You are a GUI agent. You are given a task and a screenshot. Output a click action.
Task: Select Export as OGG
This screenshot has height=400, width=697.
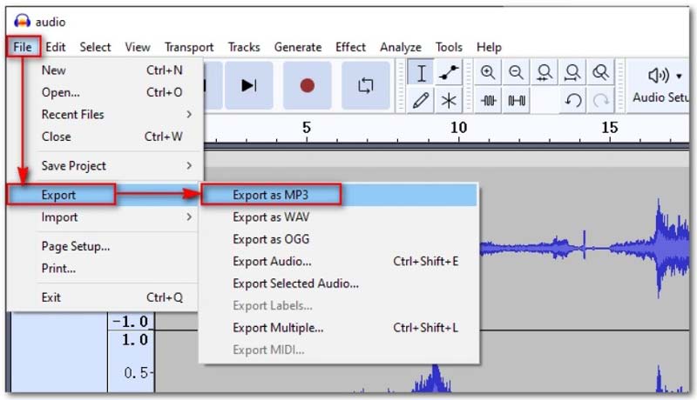tap(339, 239)
